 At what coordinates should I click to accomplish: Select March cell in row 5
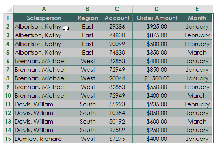(197, 53)
